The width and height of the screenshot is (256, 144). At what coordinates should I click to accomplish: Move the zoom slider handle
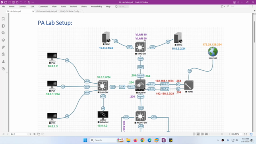[222, 134]
